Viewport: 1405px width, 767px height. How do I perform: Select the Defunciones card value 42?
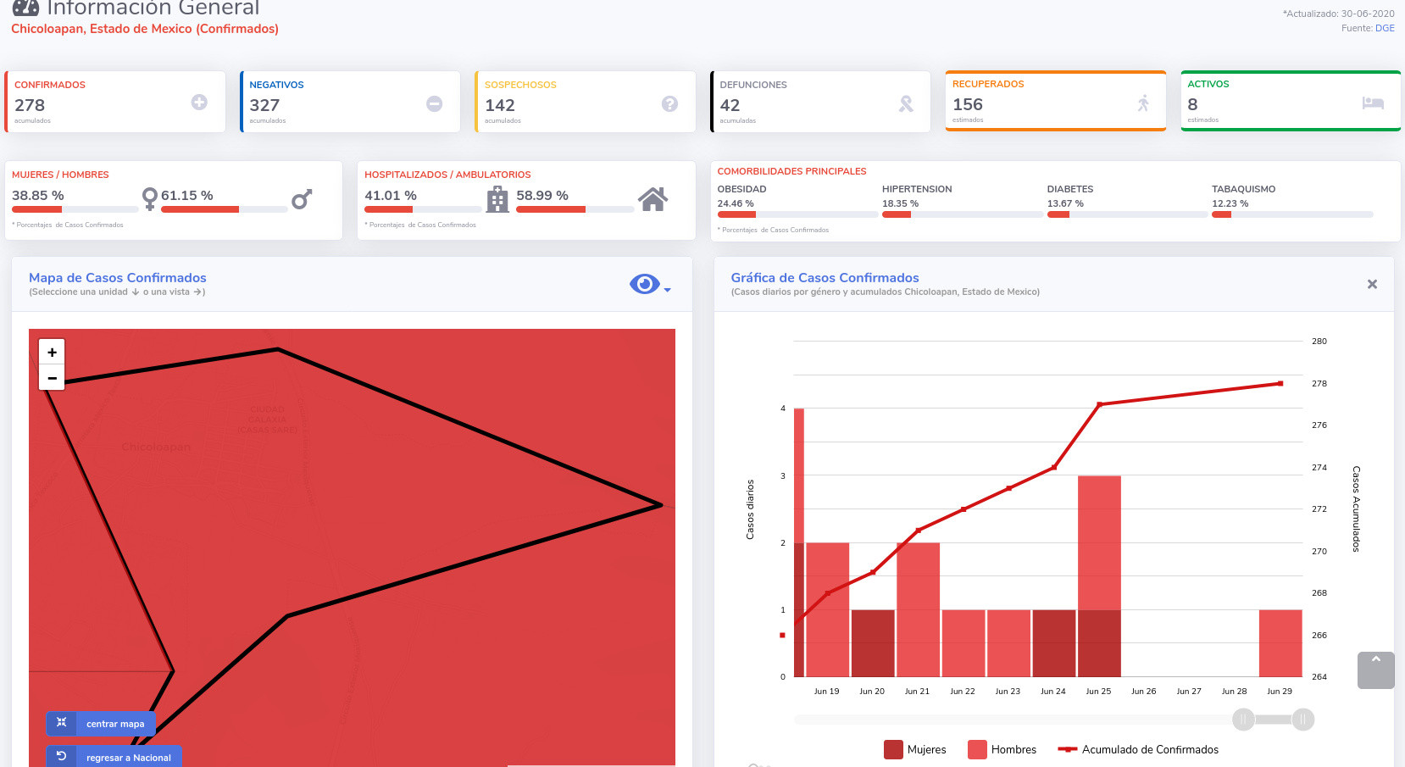[x=730, y=105]
